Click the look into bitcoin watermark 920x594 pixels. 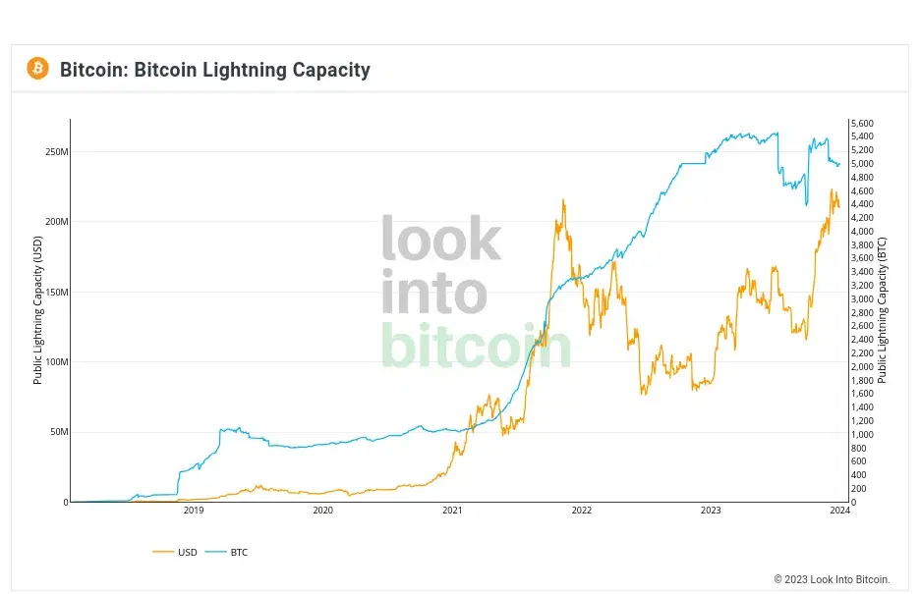pyautogui.click(x=476, y=292)
